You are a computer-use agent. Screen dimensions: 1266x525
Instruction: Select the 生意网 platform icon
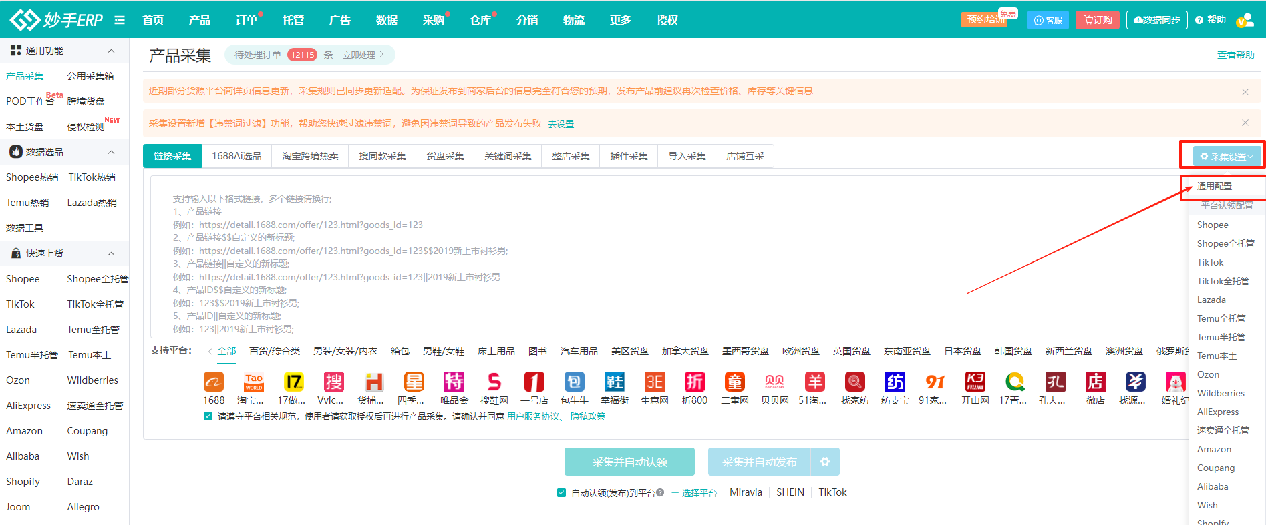click(655, 382)
